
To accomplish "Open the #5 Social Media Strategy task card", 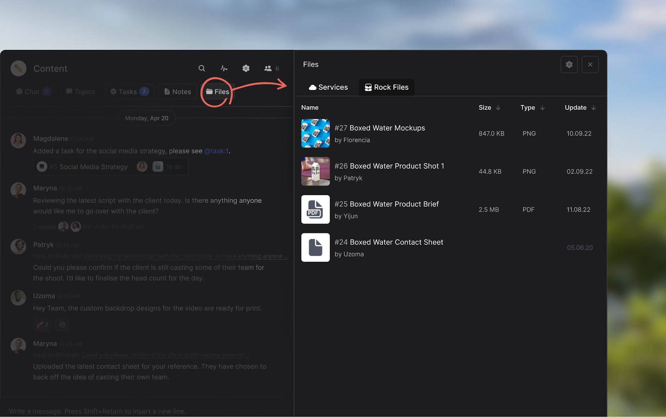I will coord(110,167).
